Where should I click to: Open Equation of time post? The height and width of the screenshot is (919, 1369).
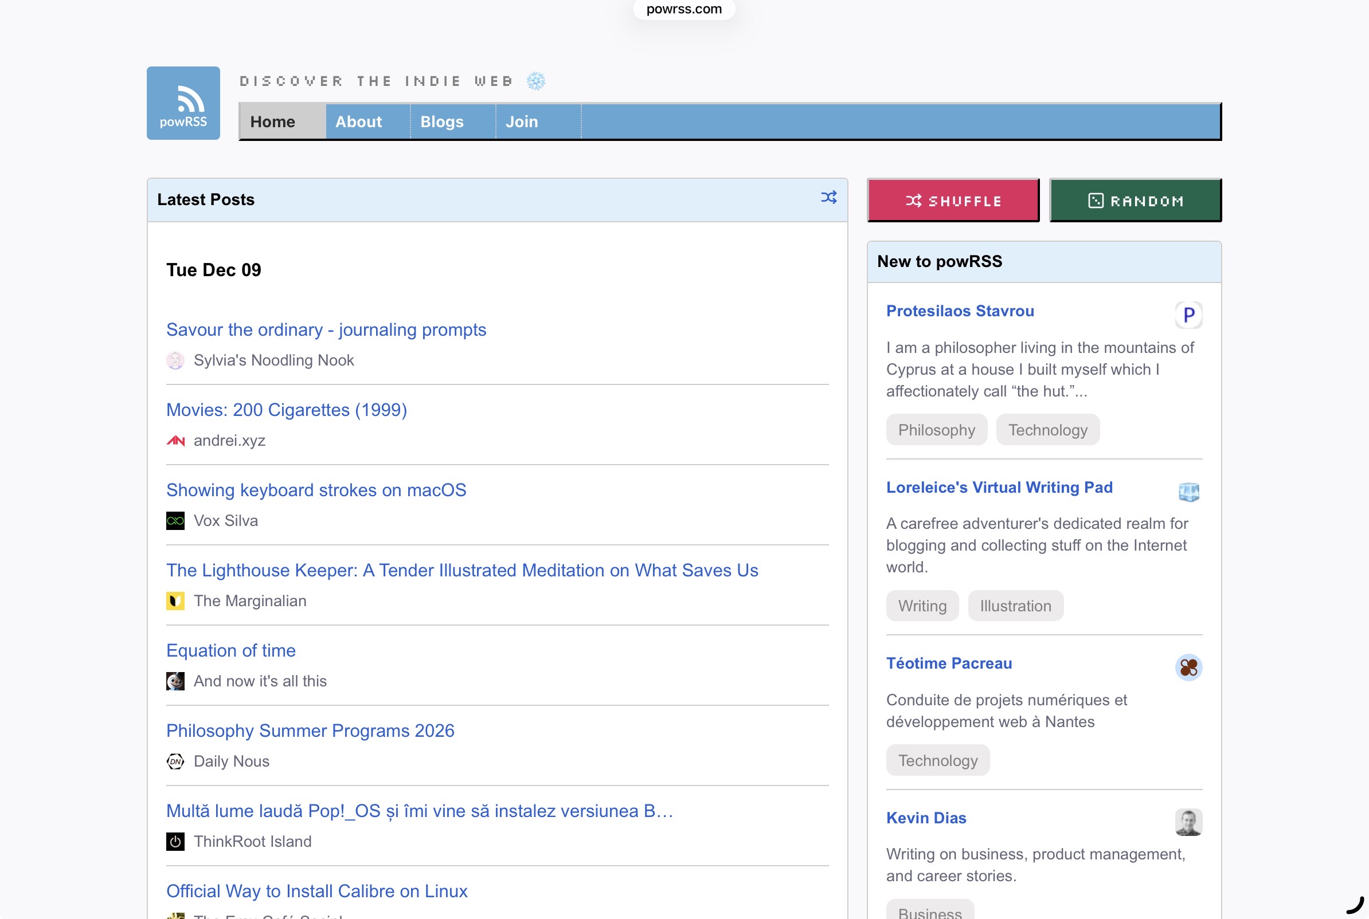click(231, 650)
